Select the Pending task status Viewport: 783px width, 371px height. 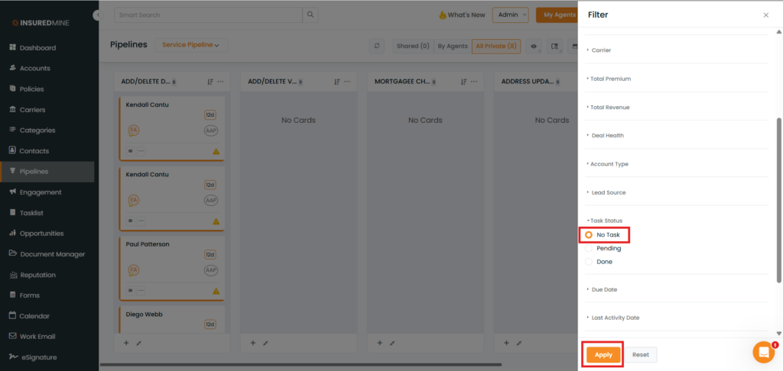[589, 248]
